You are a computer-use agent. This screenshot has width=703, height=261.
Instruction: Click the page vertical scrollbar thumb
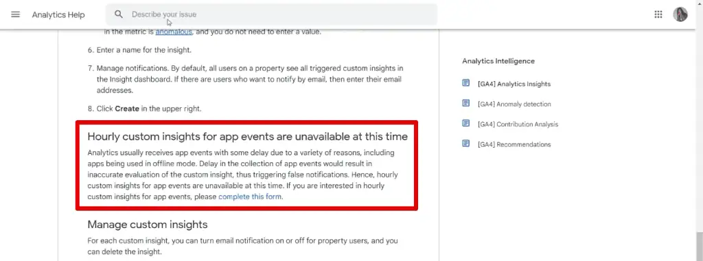[x=700, y=247]
